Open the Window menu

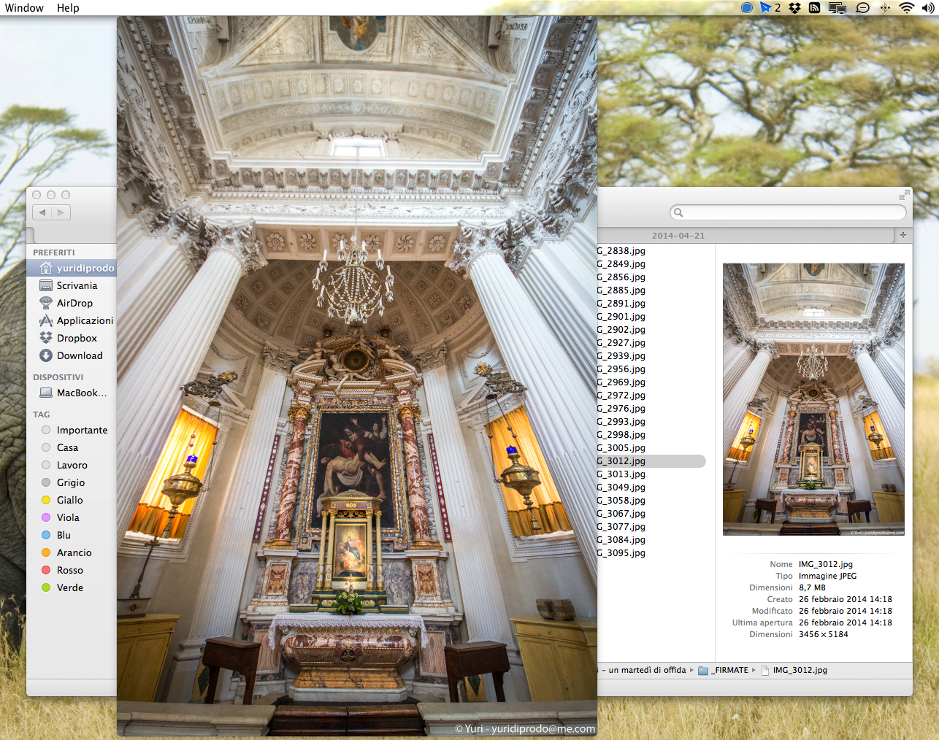[24, 8]
